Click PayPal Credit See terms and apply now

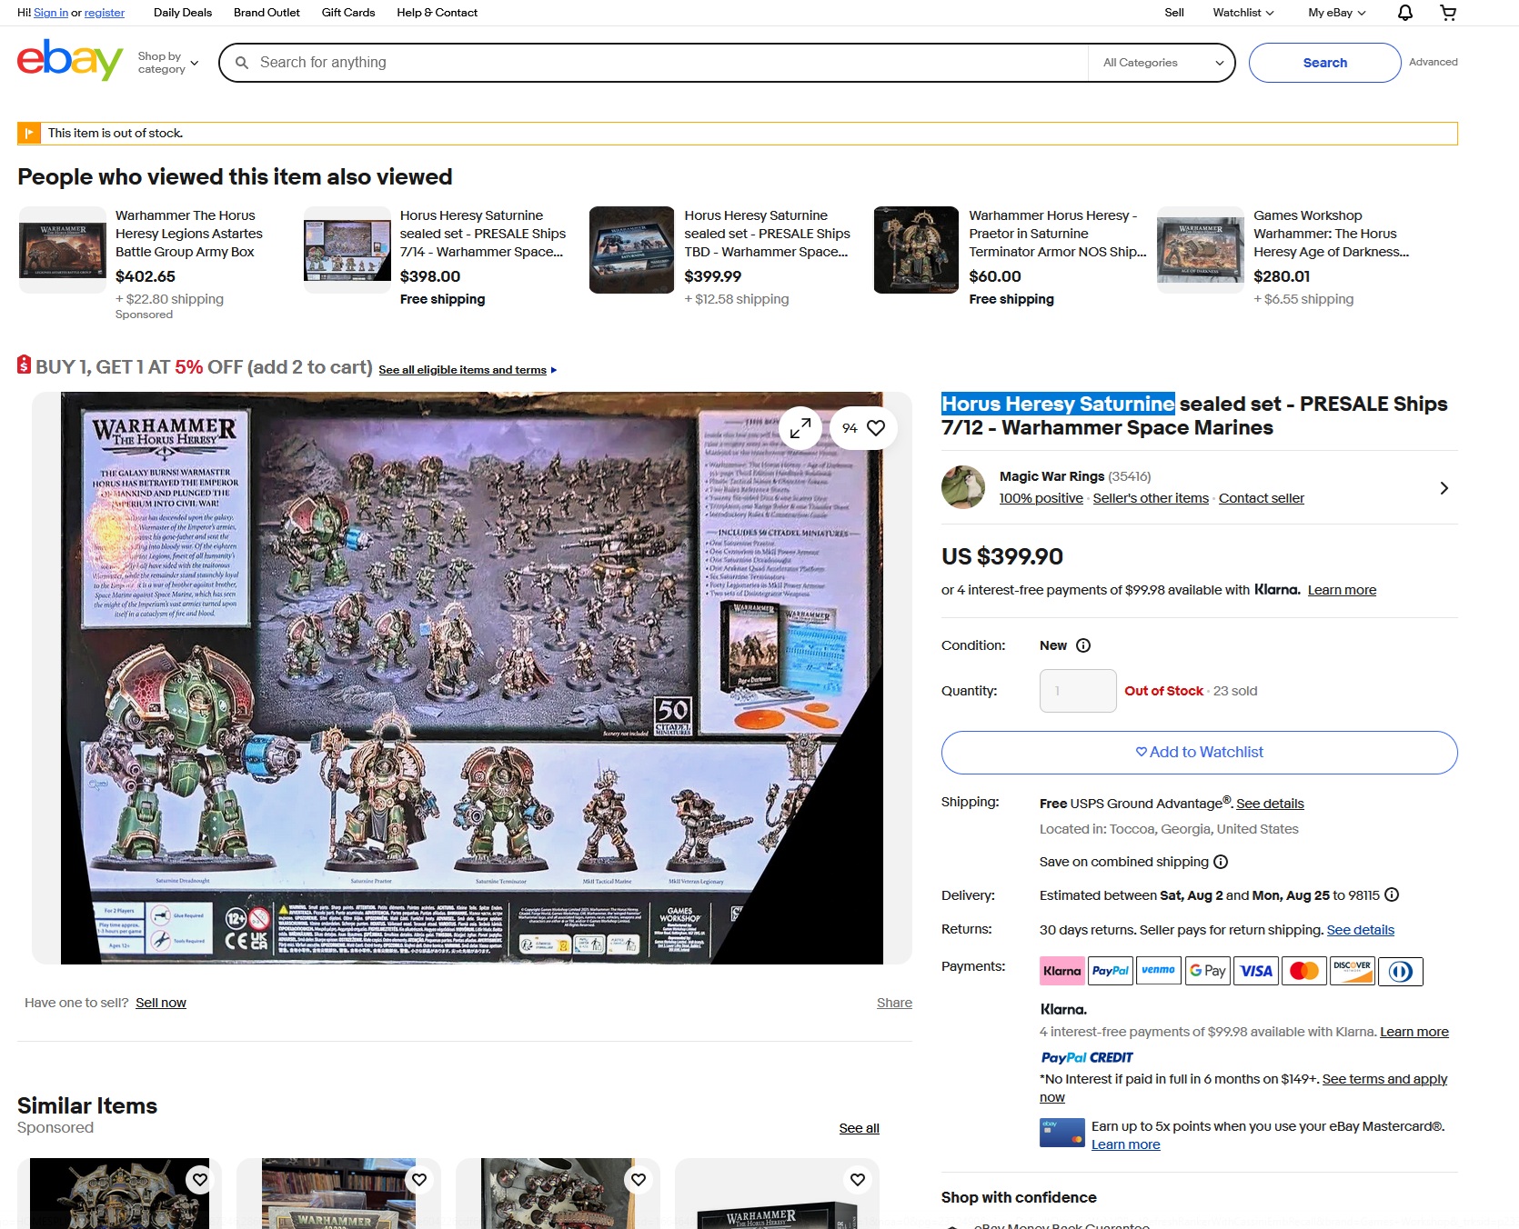pos(1243,1088)
